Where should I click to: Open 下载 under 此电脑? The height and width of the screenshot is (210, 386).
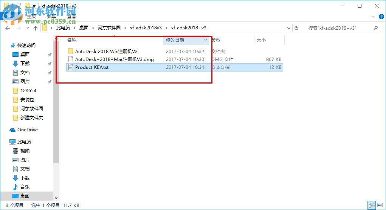pyautogui.click(x=25, y=178)
